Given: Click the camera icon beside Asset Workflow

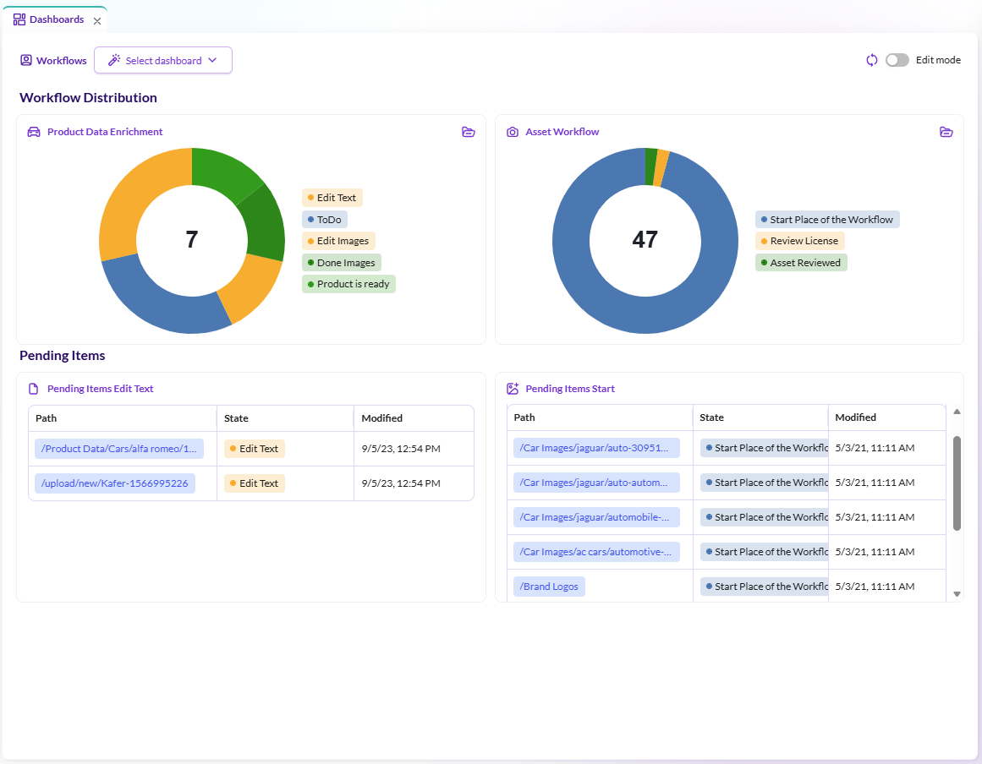Looking at the screenshot, I should pos(513,132).
